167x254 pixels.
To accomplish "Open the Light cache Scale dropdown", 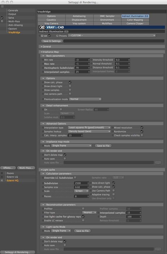I will (81, 191).
